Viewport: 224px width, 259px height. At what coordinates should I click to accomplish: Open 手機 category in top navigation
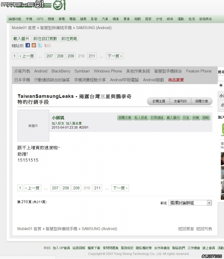(x=29, y=19)
